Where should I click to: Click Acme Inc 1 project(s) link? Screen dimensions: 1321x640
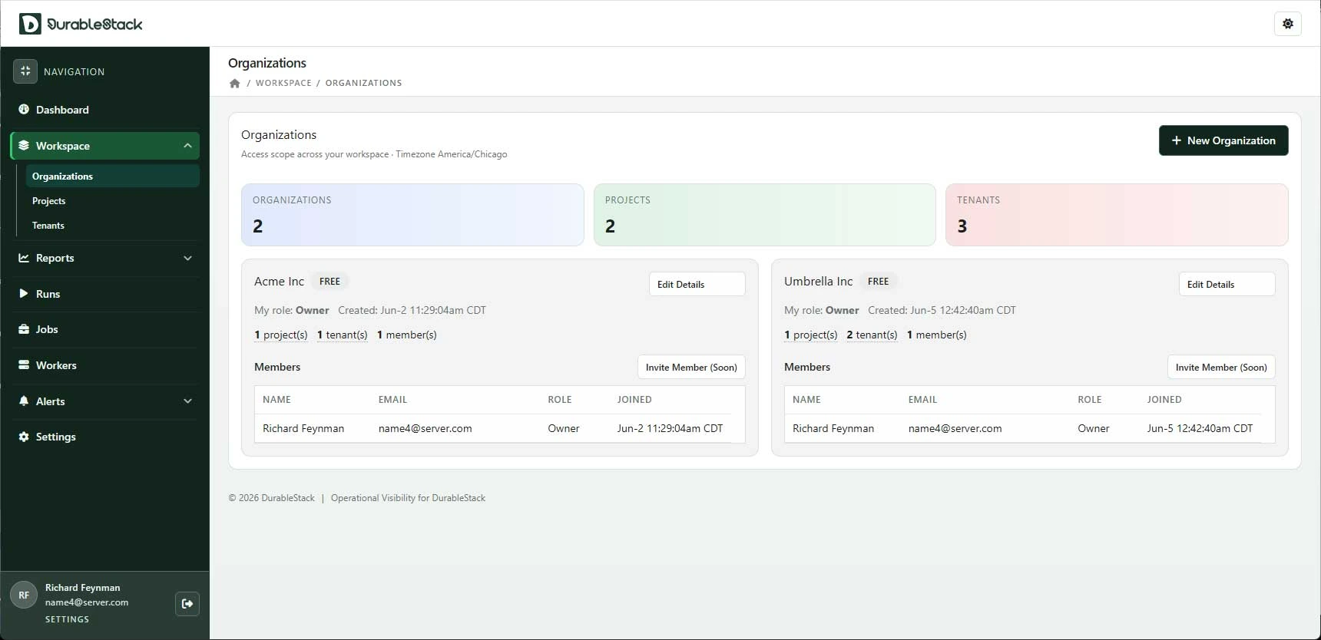281,335
